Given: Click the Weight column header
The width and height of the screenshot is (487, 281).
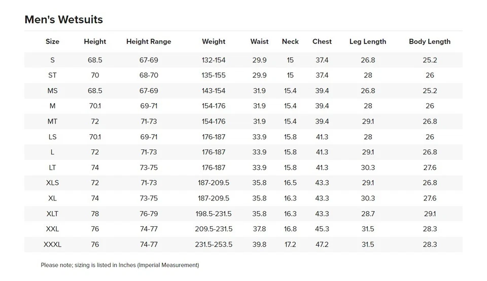Looking at the screenshot, I should (x=214, y=42).
